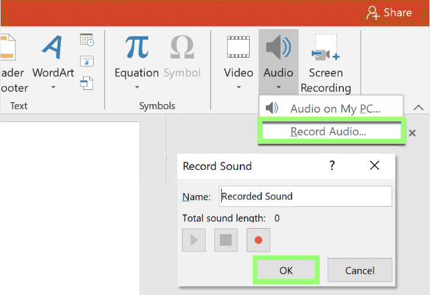The width and height of the screenshot is (430, 295).
Task: Click the Symbol omega icon
Action: 182,48
